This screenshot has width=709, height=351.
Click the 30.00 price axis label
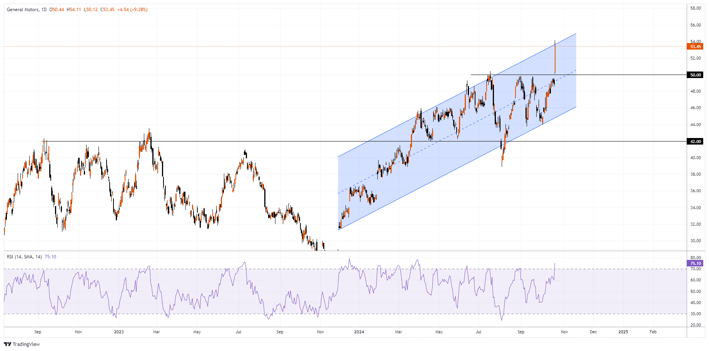click(696, 241)
